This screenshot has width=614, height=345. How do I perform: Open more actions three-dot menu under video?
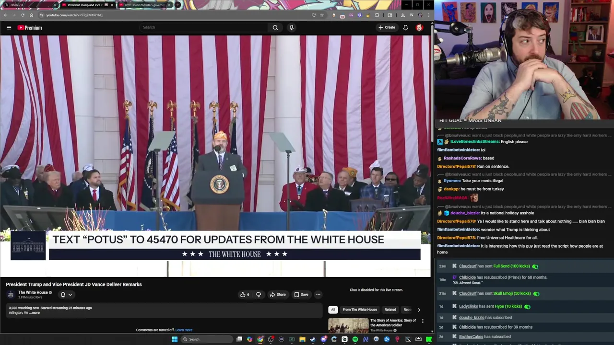(x=318, y=295)
